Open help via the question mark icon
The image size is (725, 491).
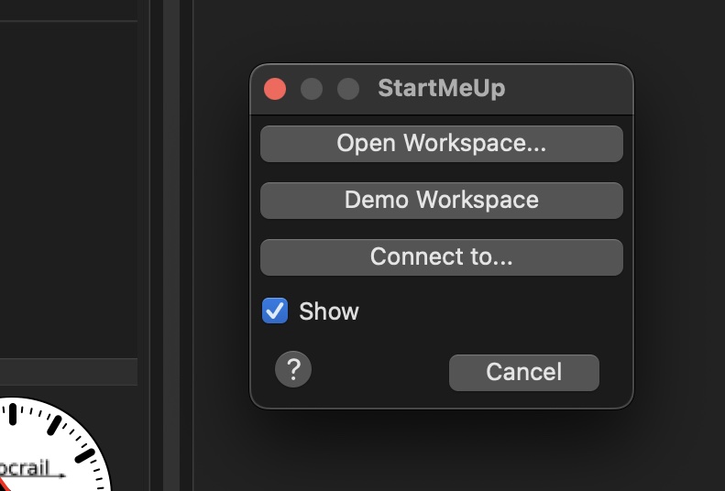pyautogui.click(x=293, y=370)
